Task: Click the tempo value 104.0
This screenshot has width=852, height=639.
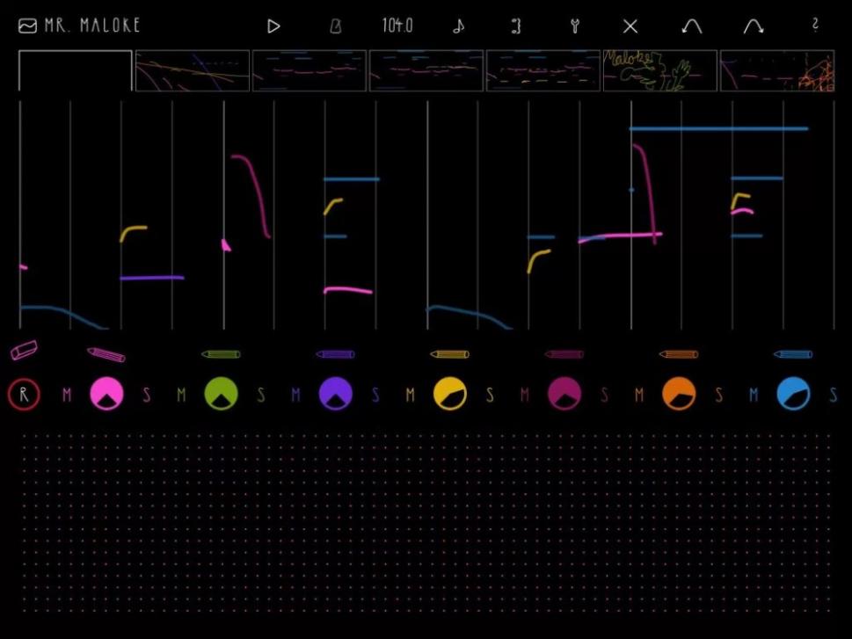Action: point(397,25)
